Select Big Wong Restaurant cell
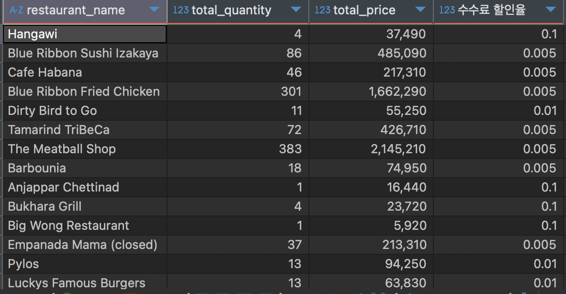This screenshot has height=294, width=566. tap(85, 226)
